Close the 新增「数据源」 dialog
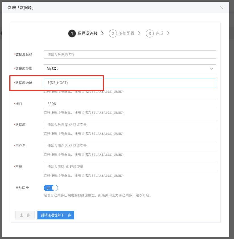This screenshot has height=239, width=234. coord(222,8)
